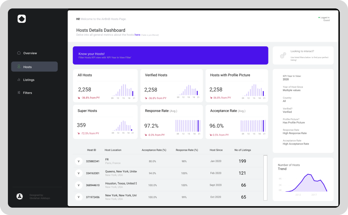Click host ID 325882341
The height and width of the screenshot is (215, 348).
(93, 161)
